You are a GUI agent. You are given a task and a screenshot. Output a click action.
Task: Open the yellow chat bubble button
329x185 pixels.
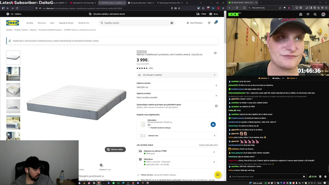pyautogui.click(x=218, y=175)
